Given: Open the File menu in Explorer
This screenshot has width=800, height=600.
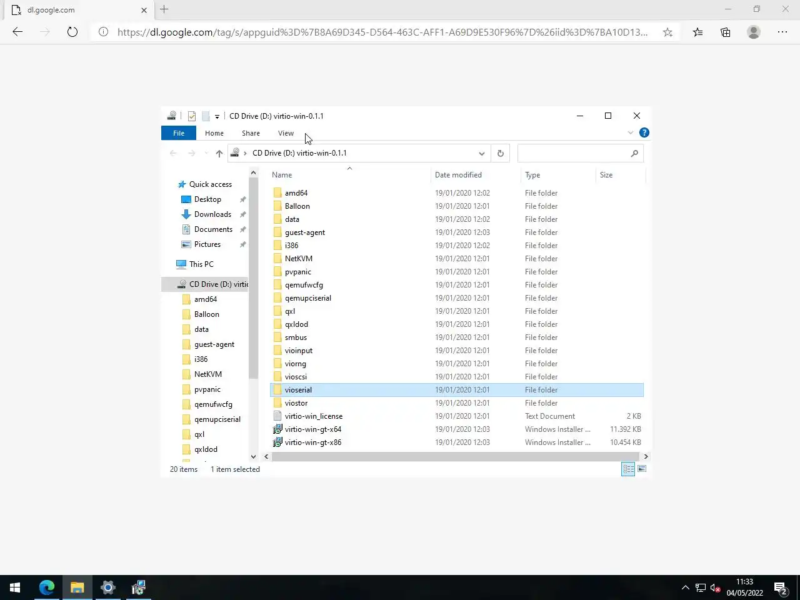Looking at the screenshot, I should click(x=179, y=133).
